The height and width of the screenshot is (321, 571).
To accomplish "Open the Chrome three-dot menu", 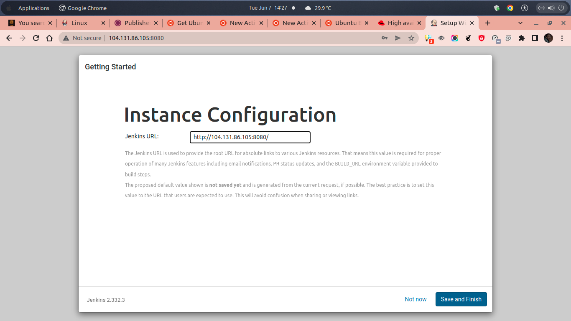I will coord(562,38).
